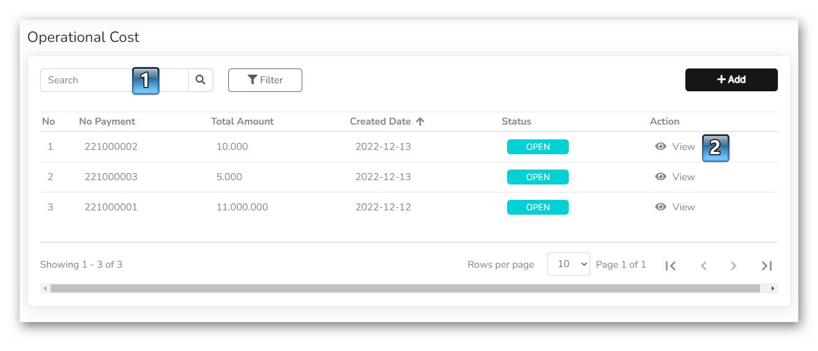
Task: Click the eye icon for payment 221000001
Action: 661,207
